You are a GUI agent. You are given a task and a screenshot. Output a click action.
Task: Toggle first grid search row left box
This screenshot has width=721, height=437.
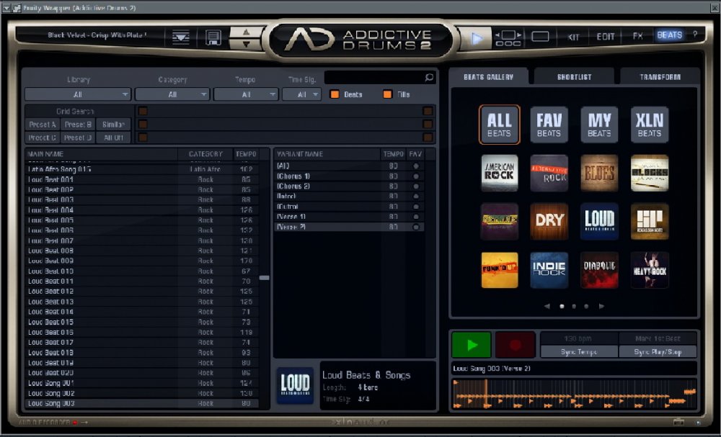tap(143, 111)
